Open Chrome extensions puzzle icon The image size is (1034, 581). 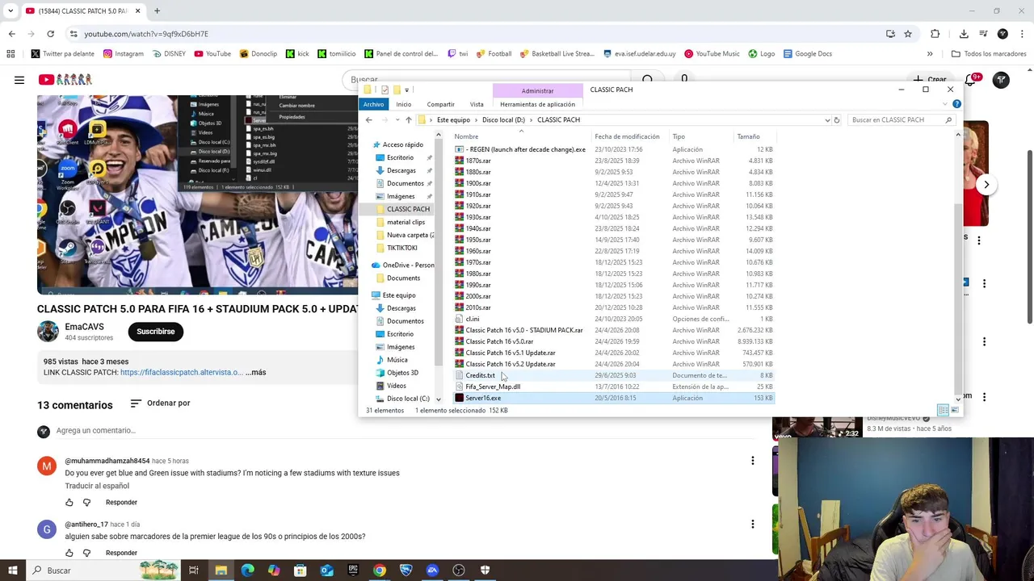[935, 34]
